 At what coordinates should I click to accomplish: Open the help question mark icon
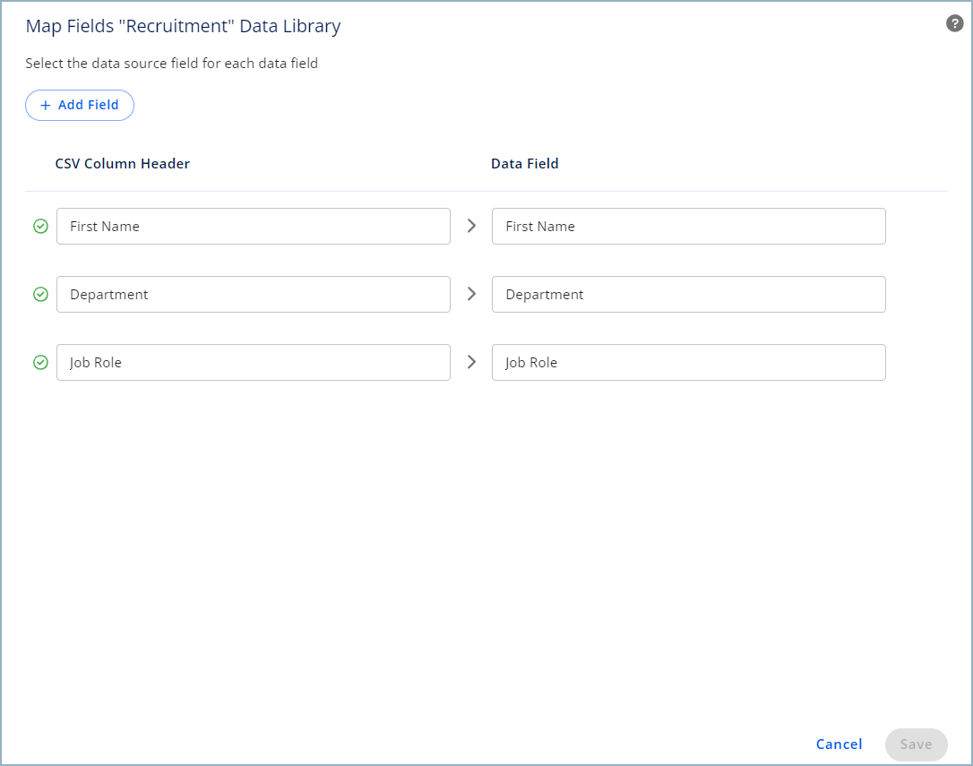click(954, 23)
